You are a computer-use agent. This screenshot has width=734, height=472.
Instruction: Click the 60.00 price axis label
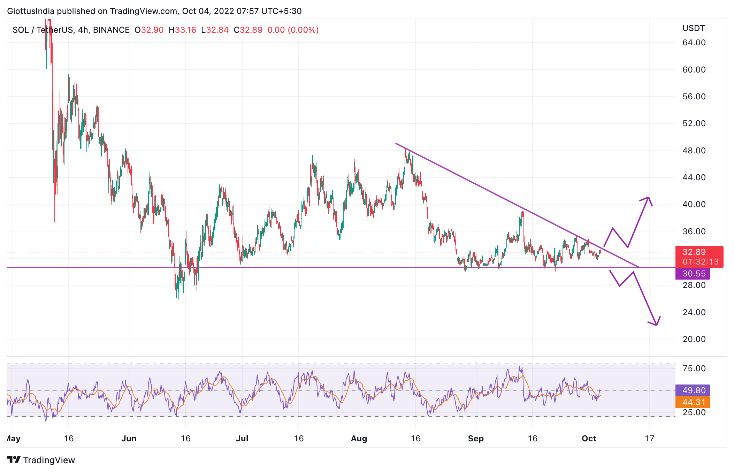(x=694, y=70)
